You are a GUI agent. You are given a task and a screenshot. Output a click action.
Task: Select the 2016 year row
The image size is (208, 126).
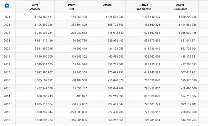pyautogui.click(x=7, y=80)
